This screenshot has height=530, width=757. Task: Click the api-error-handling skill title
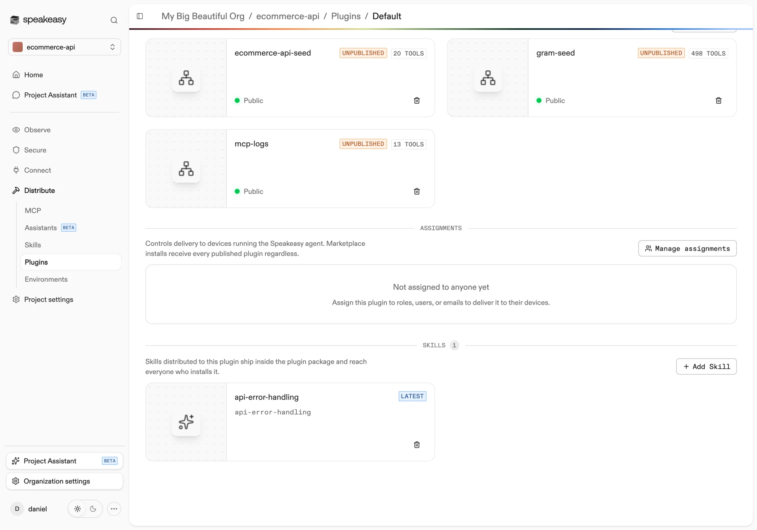pos(266,397)
